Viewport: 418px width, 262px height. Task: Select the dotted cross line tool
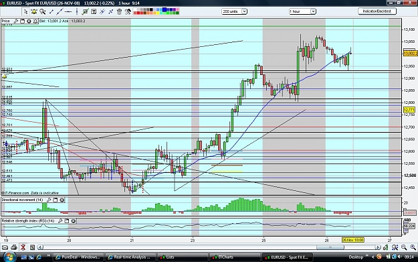(110, 11)
